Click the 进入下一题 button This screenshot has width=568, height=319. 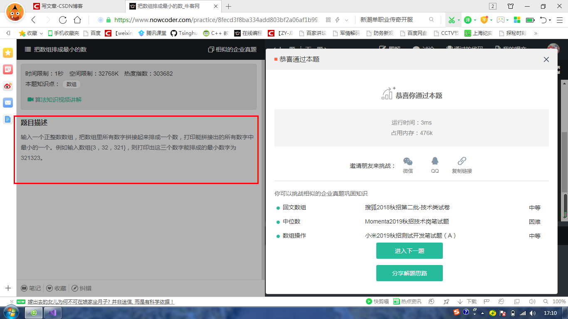click(x=409, y=250)
